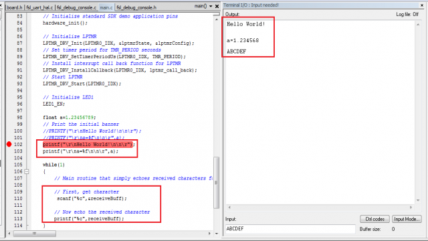Click the while(1) statement
428x241 pixels.
(53, 165)
